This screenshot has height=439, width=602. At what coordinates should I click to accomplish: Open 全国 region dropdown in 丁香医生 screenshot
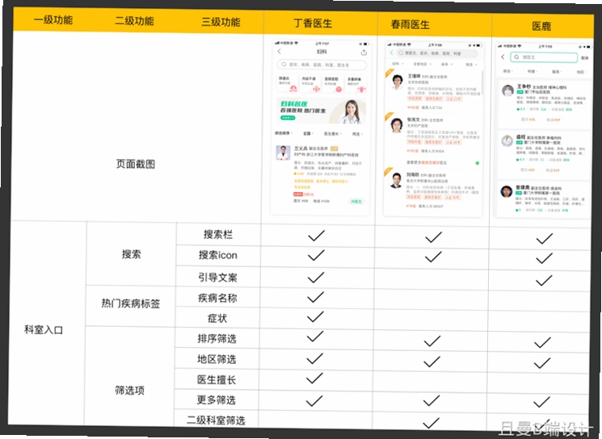tap(309, 133)
